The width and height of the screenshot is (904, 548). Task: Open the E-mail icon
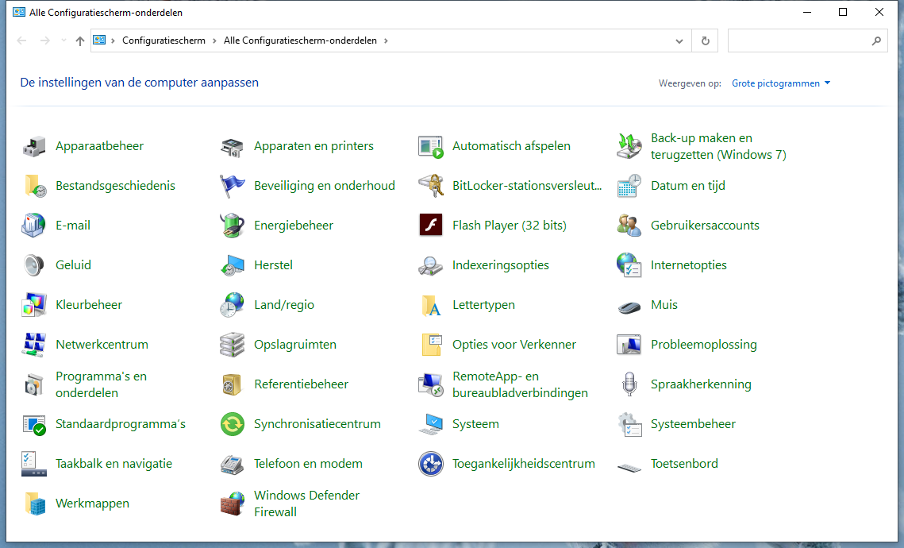click(x=34, y=226)
